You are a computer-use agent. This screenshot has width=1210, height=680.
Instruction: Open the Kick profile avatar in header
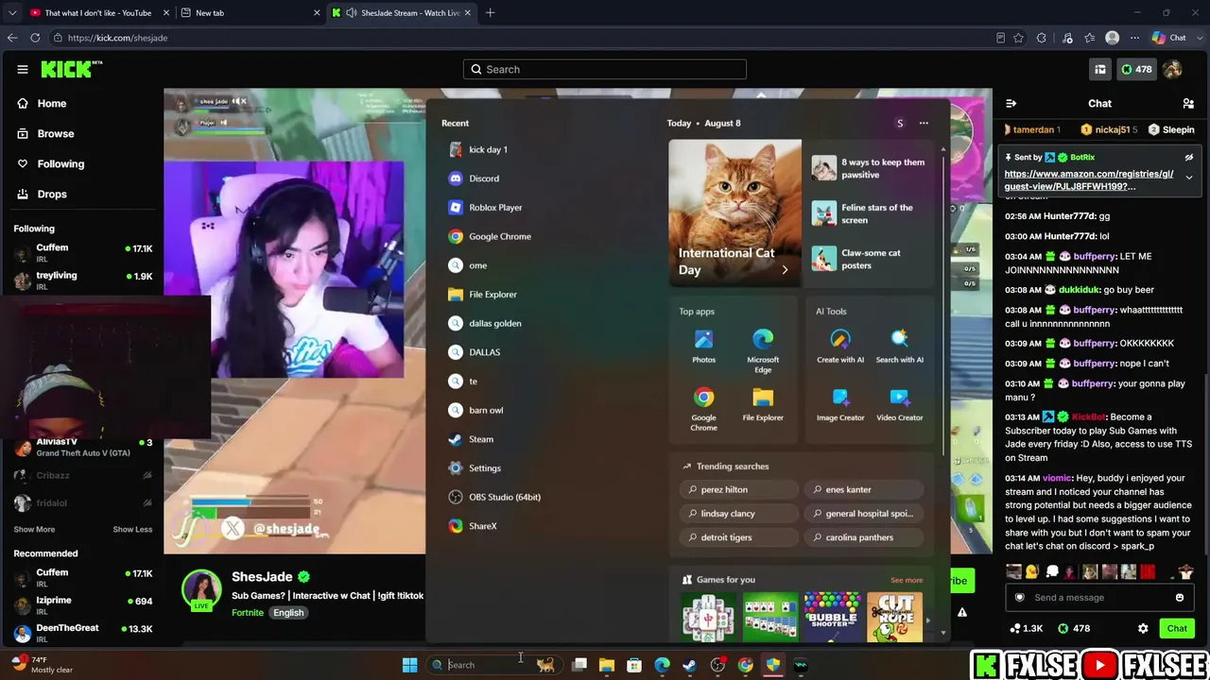pos(1172,69)
